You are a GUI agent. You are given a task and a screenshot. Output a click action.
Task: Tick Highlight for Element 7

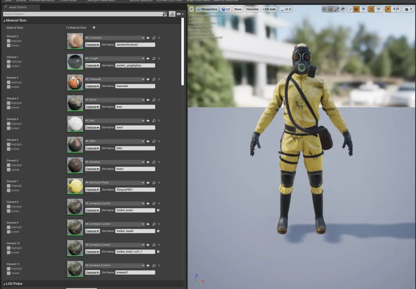tap(9, 186)
